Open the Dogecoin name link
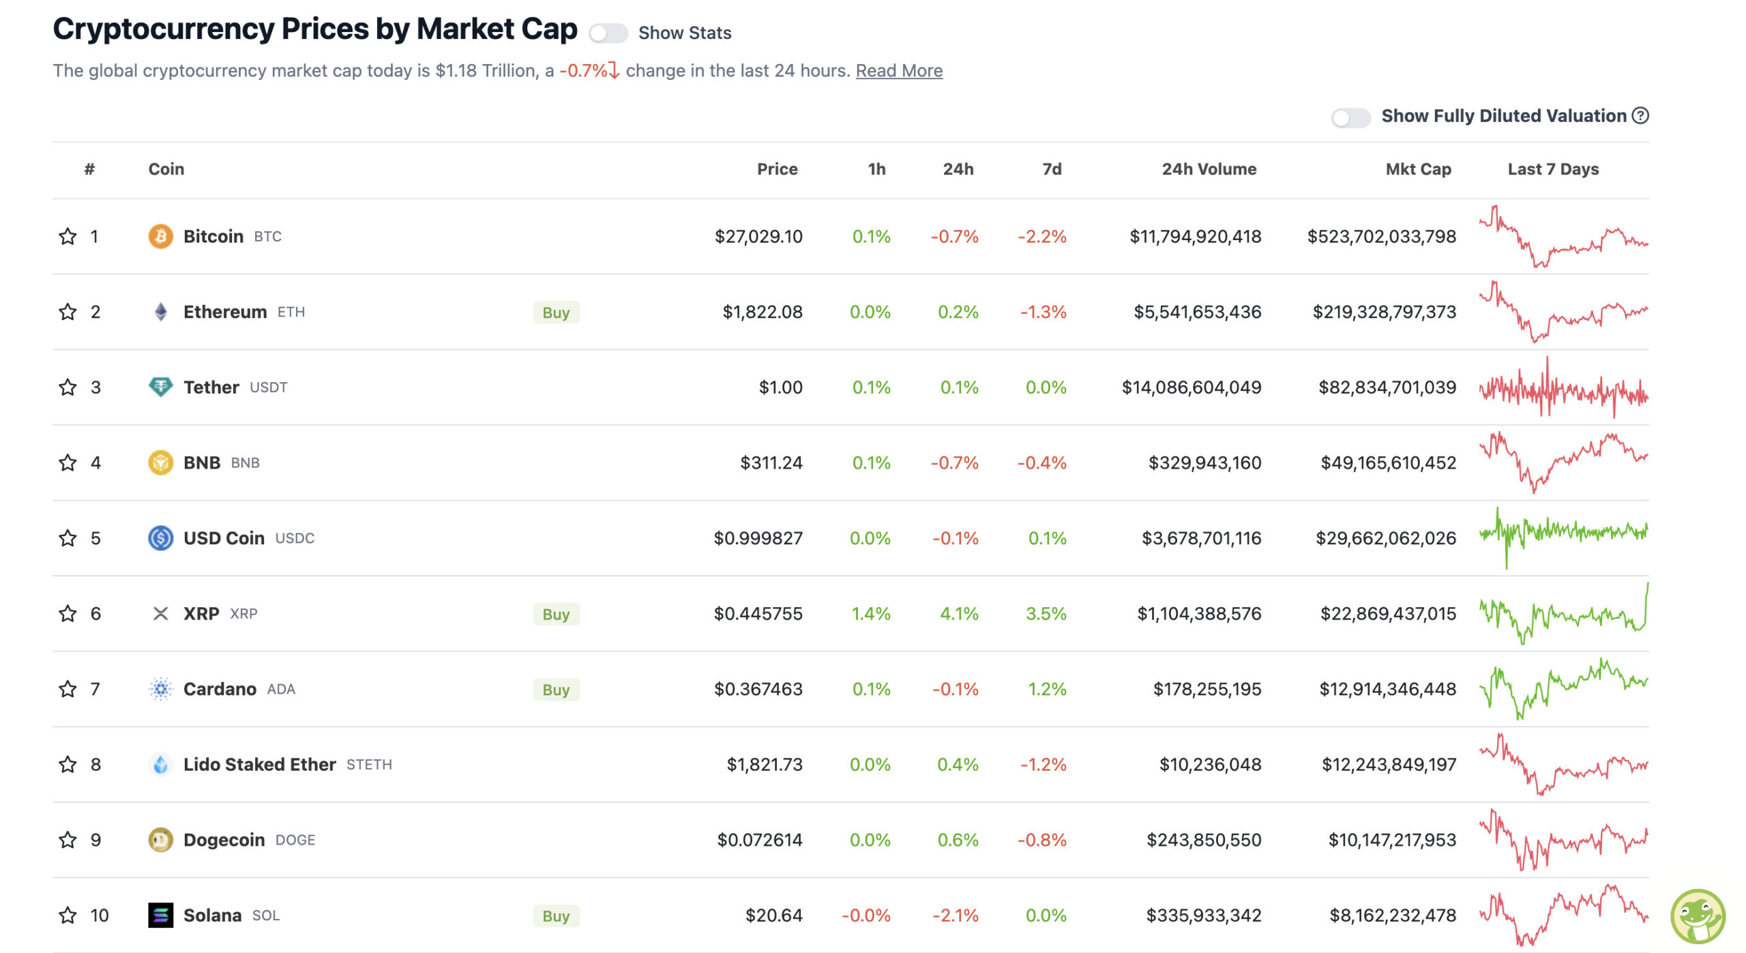 point(224,840)
